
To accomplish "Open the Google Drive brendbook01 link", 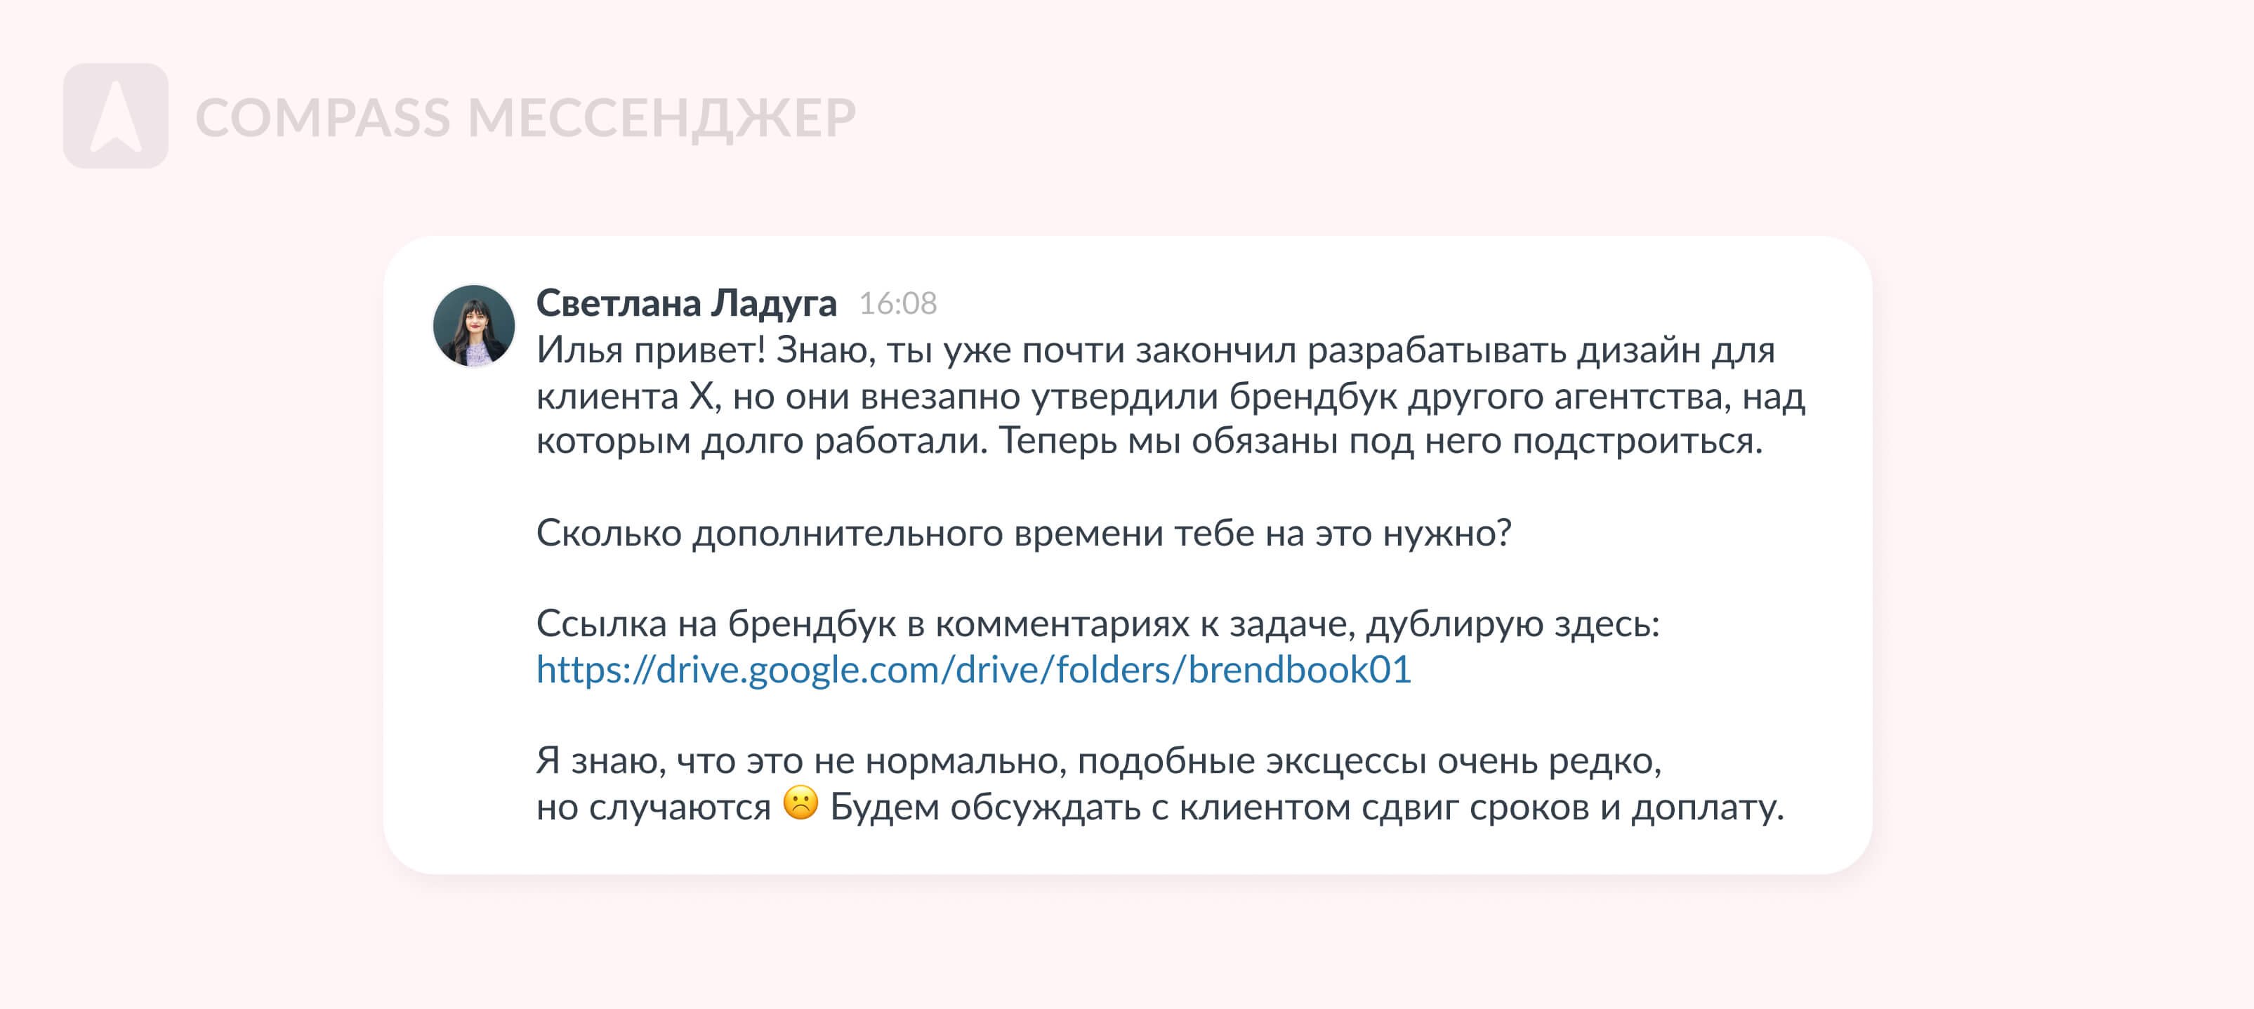I will click(973, 669).
